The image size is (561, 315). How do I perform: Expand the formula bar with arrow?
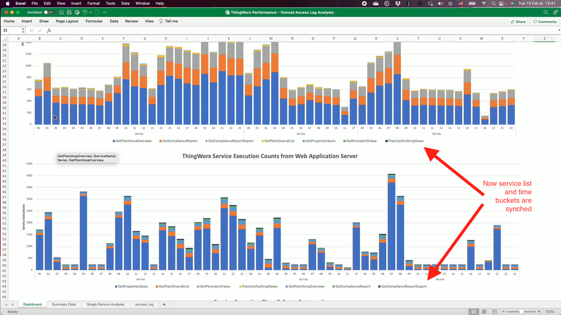559,30
